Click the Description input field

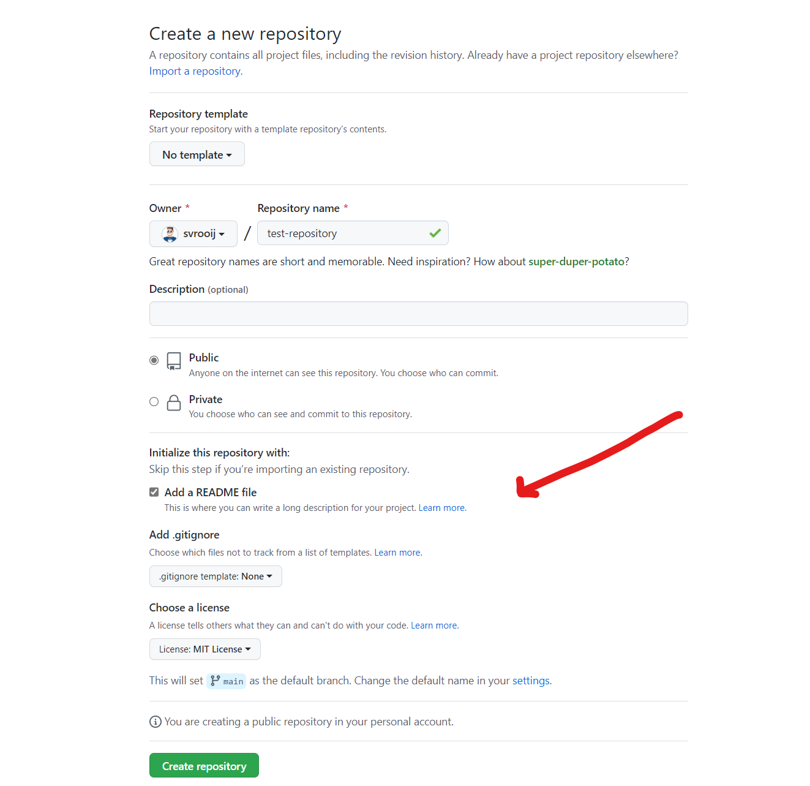pos(418,313)
